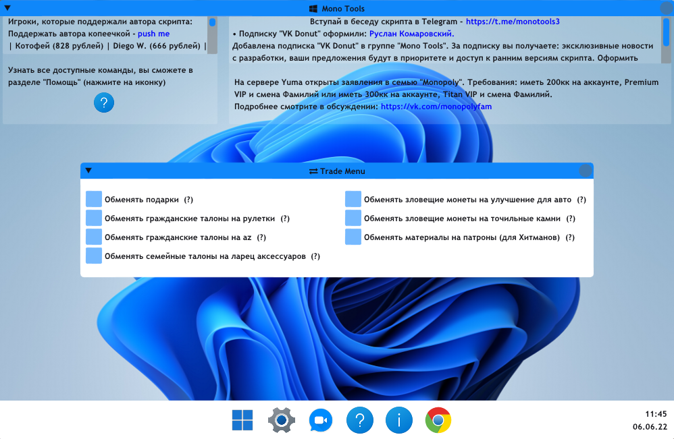Screen dimensions: 674x439
Task: Click the news panel scrollbar thumb
Action: (666, 31)
